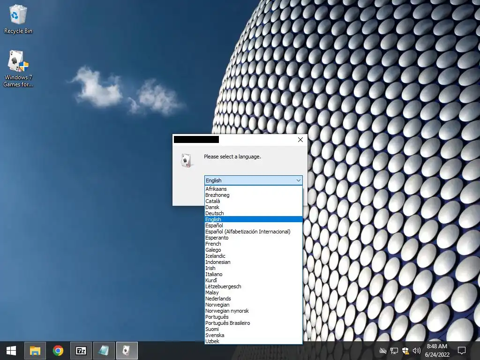Pick Uzbek in the language list

pos(254,341)
